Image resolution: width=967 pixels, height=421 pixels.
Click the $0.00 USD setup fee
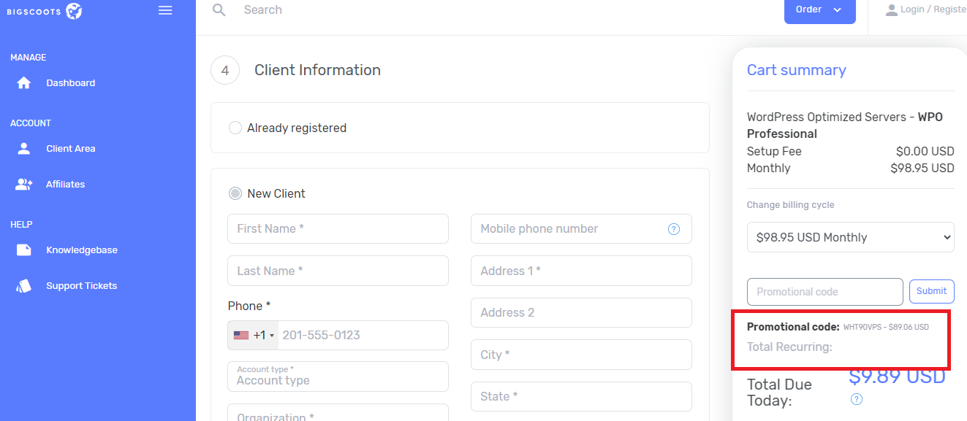point(925,152)
